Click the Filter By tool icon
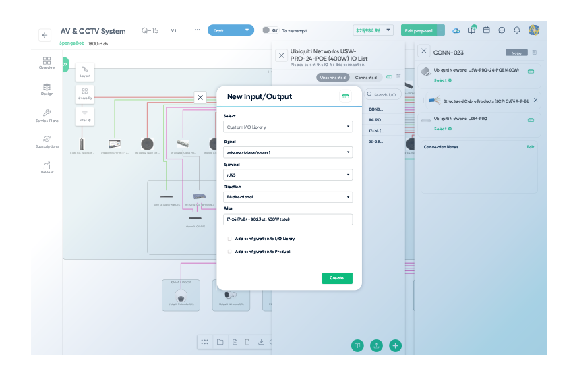The image size is (573, 371). point(85,115)
